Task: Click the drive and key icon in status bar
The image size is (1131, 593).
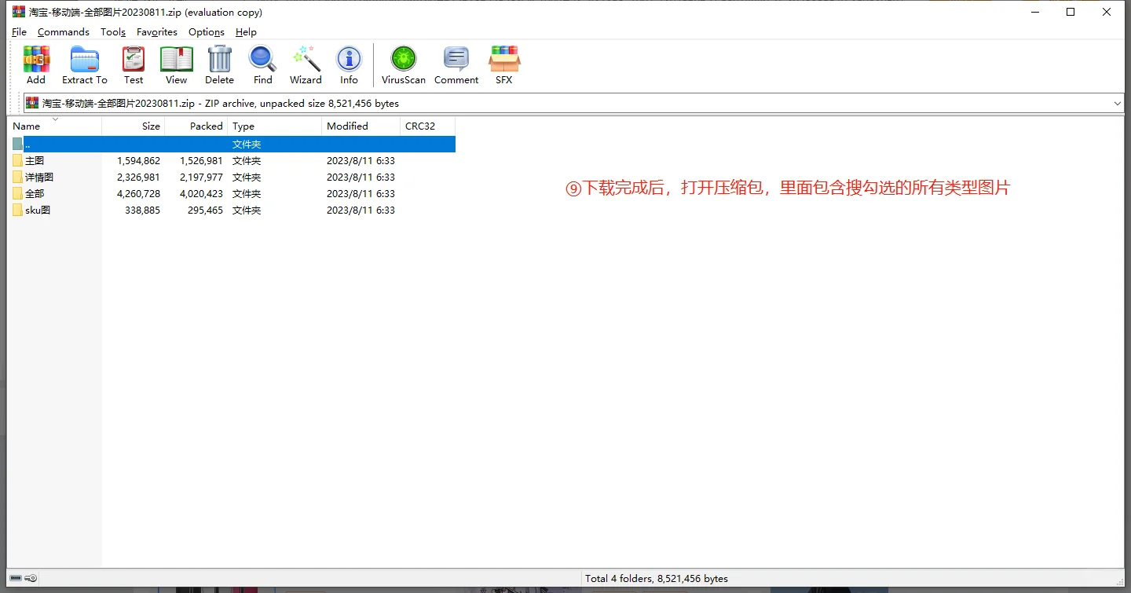Action: 23,579
